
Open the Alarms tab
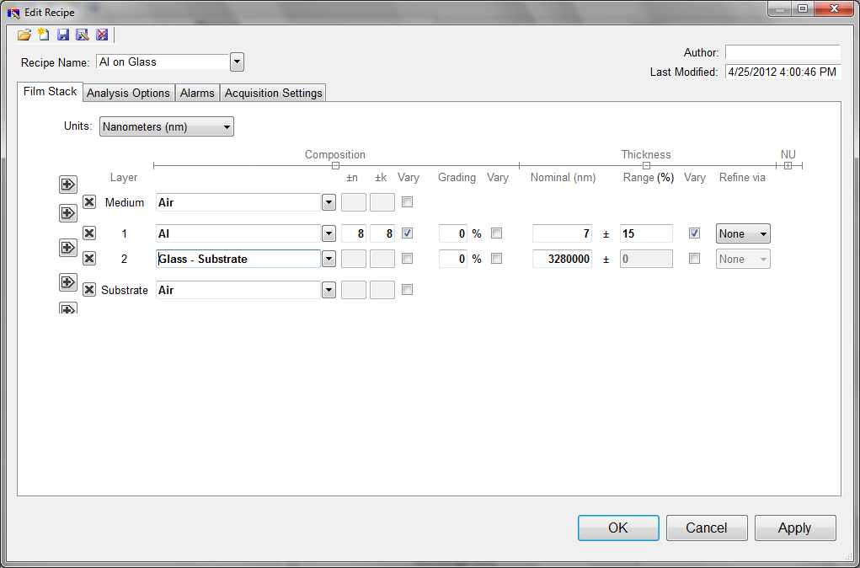(197, 93)
